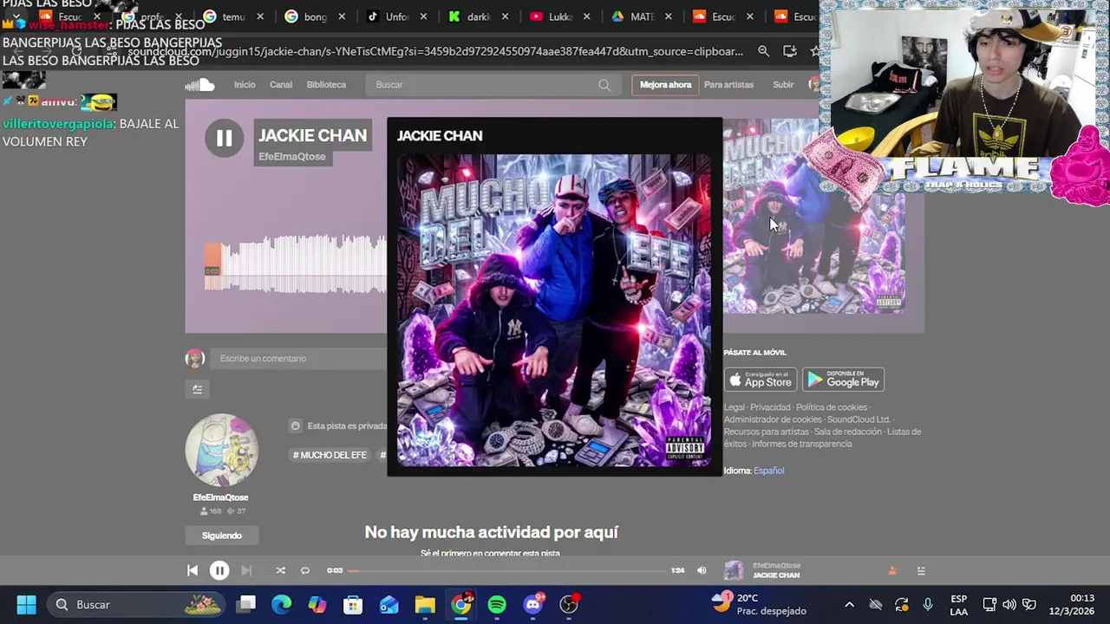This screenshot has height=624, width=1110.
Task: Click the install app icon in address bar
Action: [789, 52]
